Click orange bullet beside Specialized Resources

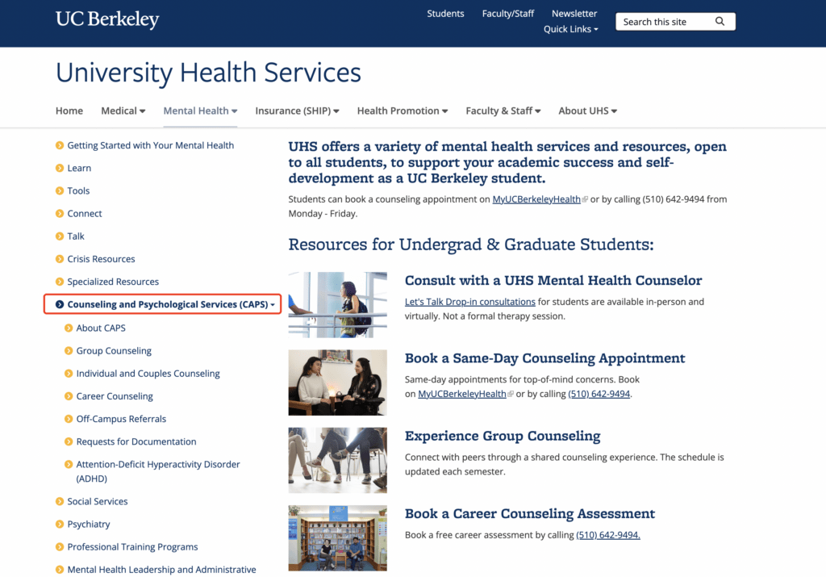pos(60,282)
